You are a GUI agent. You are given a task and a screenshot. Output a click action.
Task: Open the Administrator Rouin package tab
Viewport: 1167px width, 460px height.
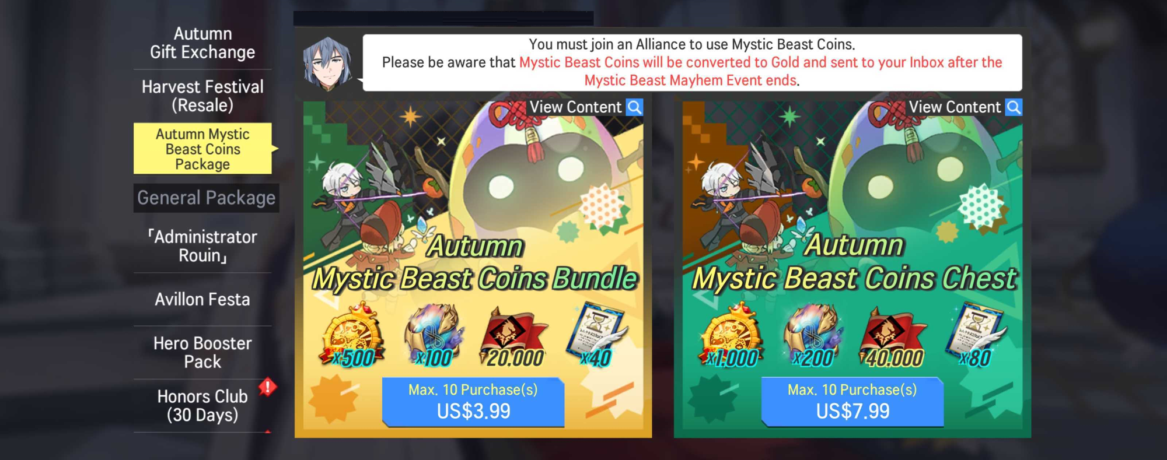coord(202,246)
